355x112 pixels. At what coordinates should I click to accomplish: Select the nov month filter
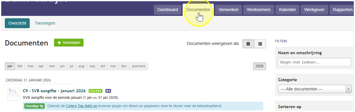113,66
